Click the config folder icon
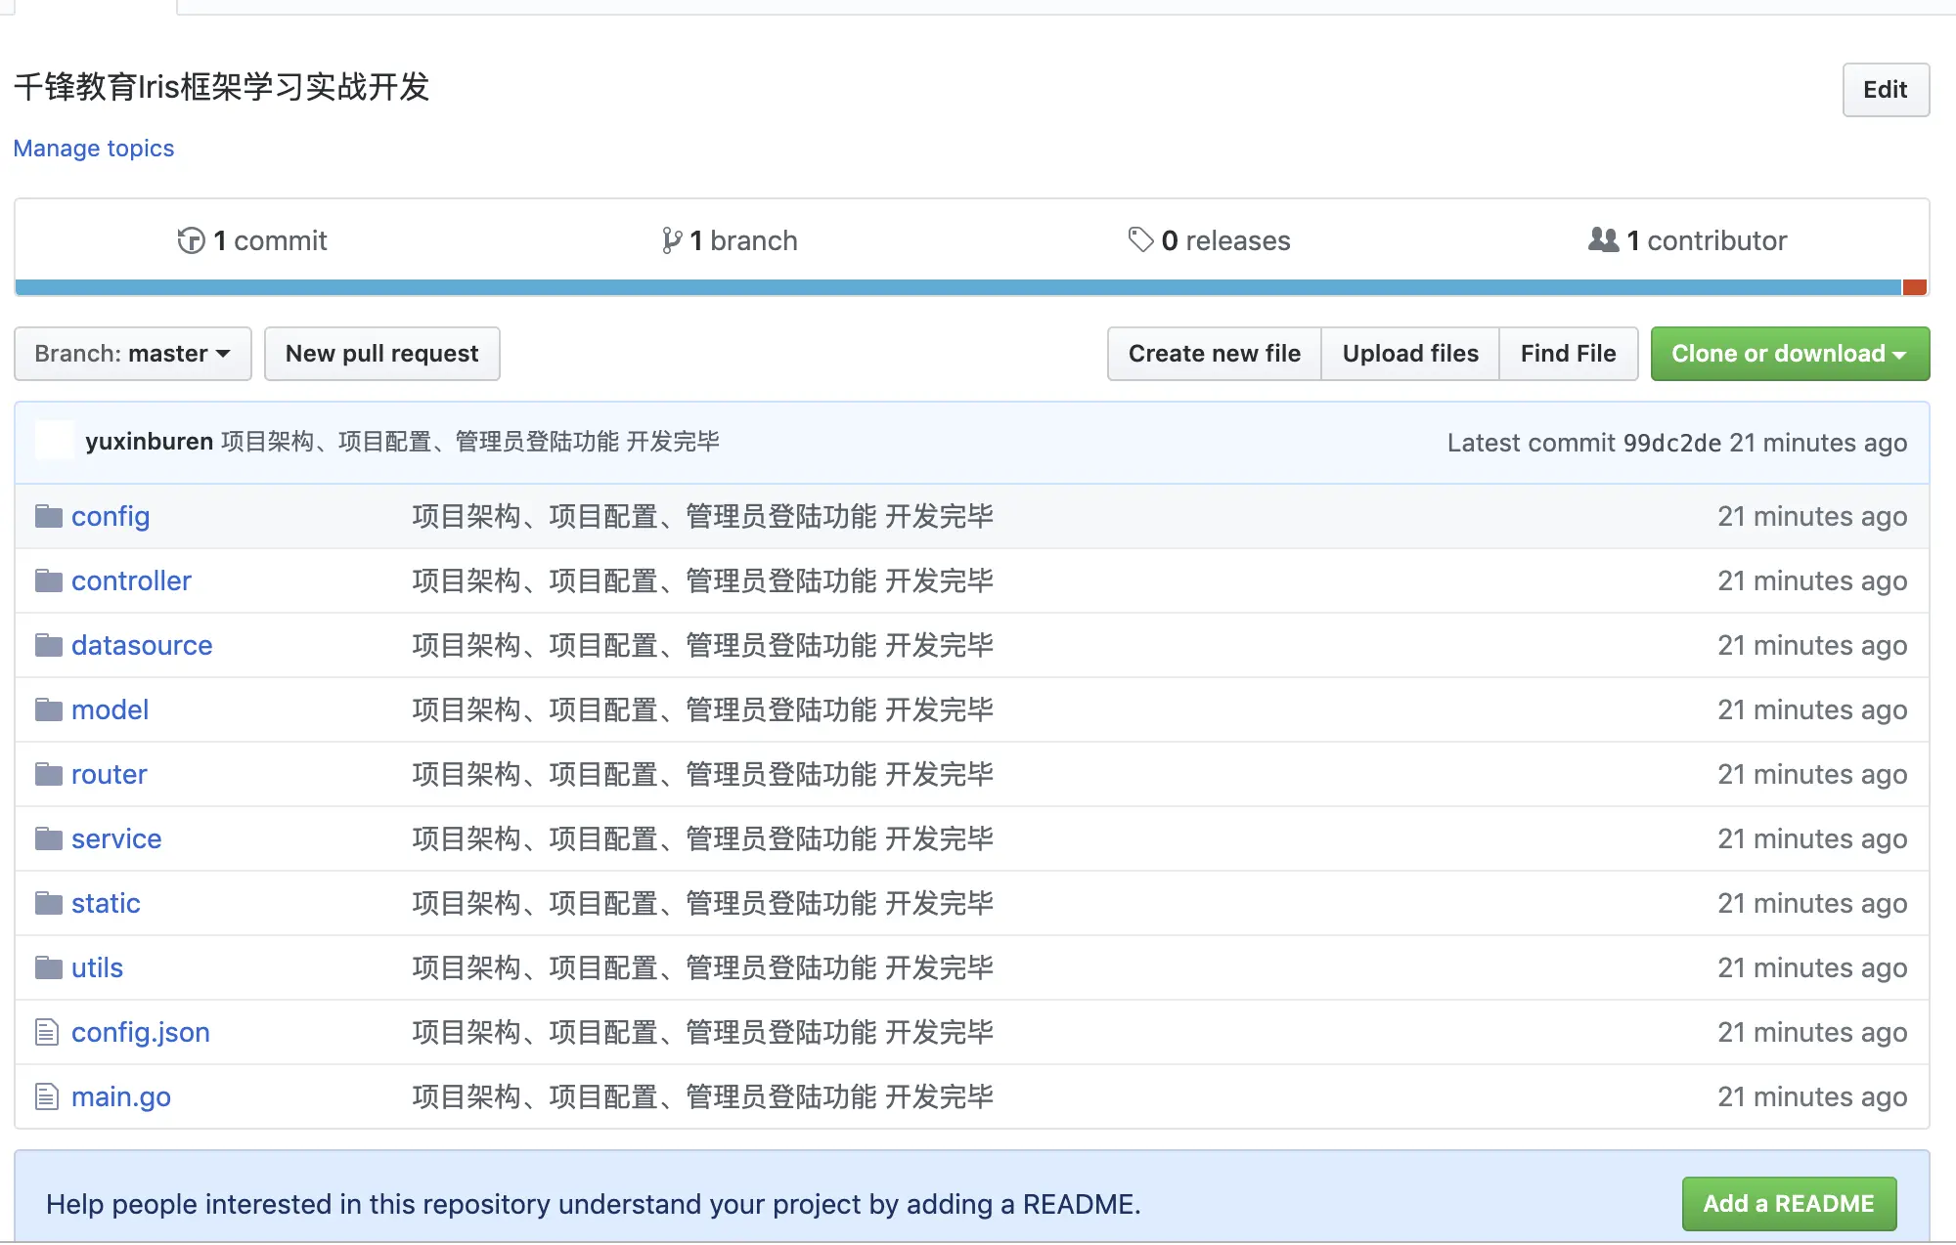Image resolution: width=1956 pixels, height=1245 pixels. [49, 516]
